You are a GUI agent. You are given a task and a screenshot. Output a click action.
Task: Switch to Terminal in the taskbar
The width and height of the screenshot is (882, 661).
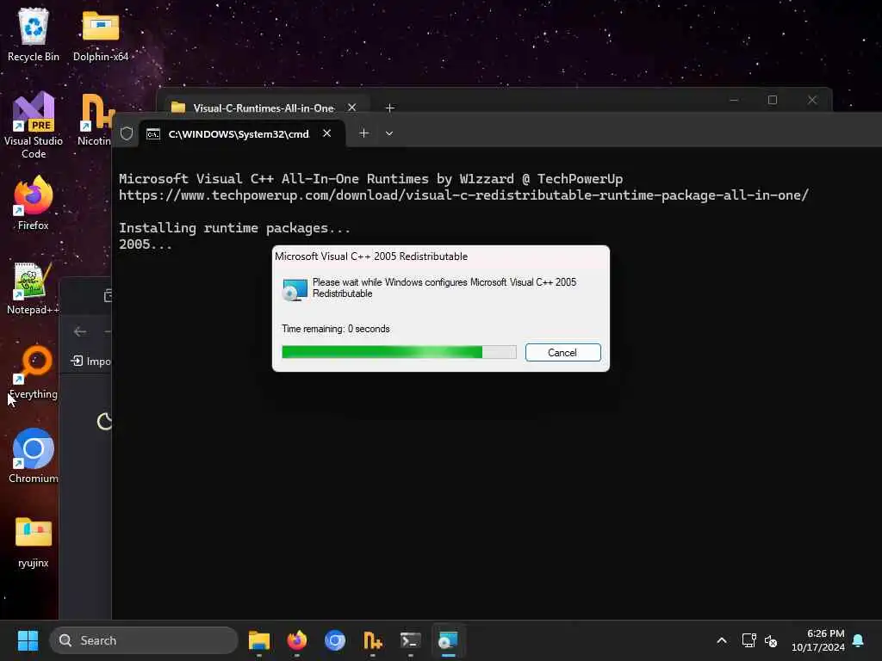click(x=411, y=640)
